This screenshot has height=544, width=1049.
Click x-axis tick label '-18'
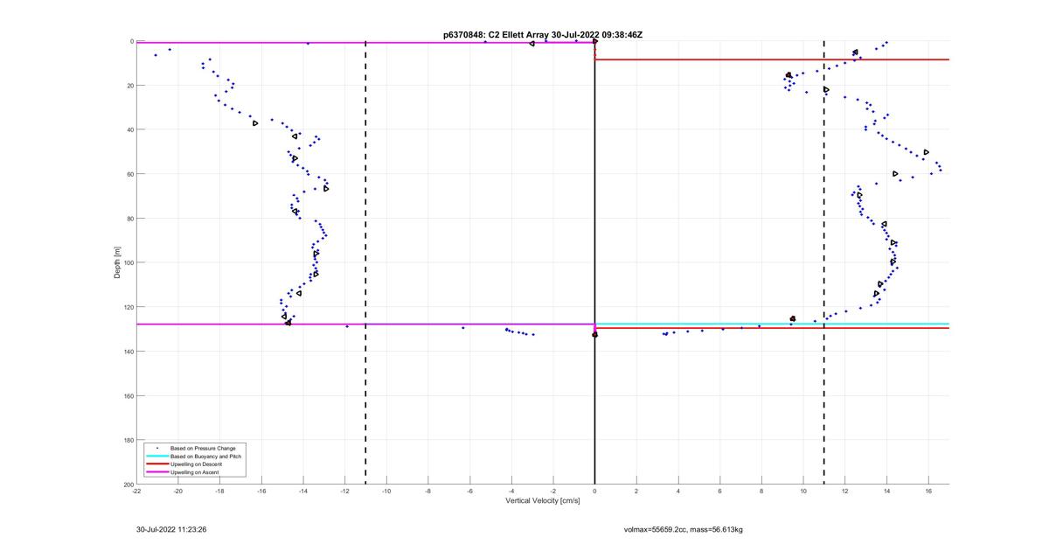pos(220,492)
